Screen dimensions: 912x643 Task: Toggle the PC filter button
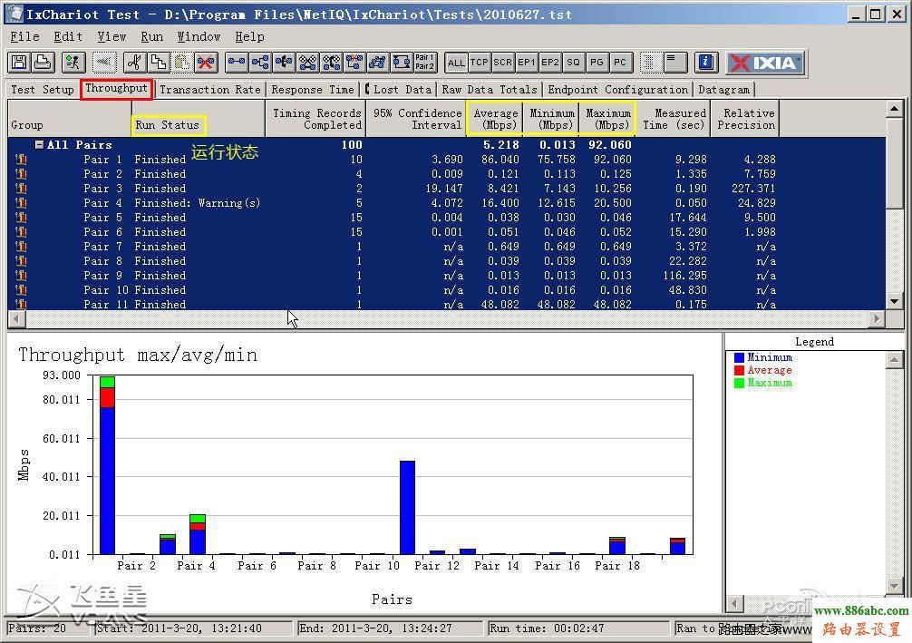(x=620, y=63)
